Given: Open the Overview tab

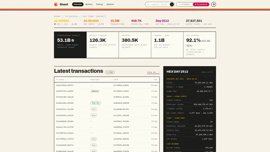Looking at the screenshot, I should pos(78,4).
